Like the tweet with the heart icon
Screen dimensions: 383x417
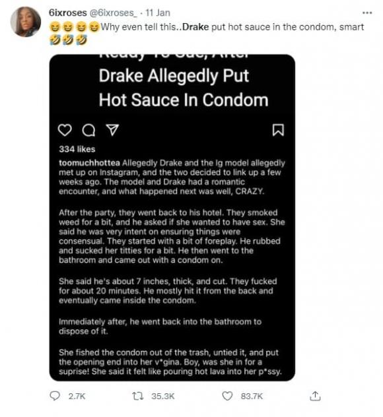tap(227, 396)
